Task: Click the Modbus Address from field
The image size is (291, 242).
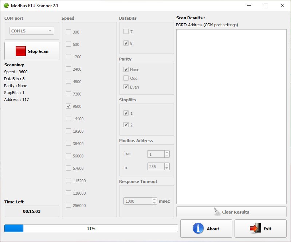Action: pyautogui.click(x=156, y=154)
